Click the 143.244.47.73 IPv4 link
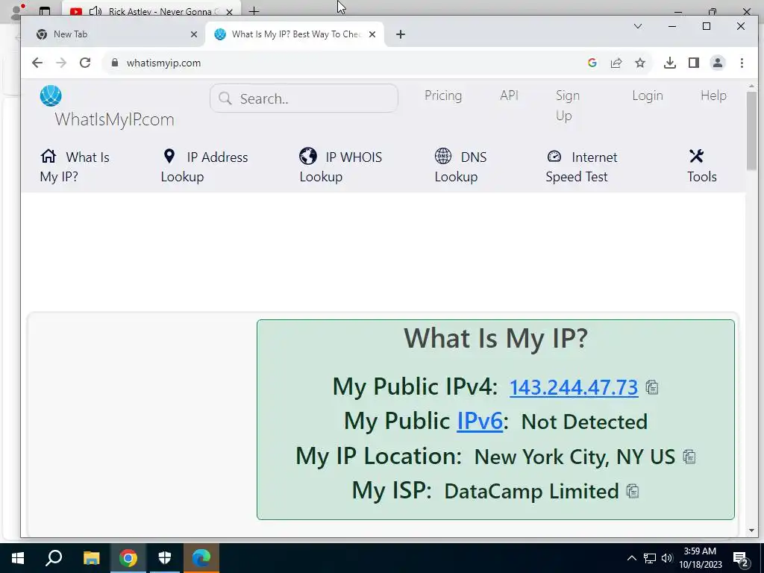 pos(574,387)
